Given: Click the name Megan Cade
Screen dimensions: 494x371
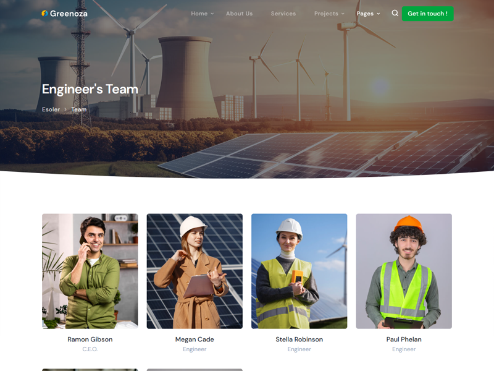Looking at the screenshot, I should click(x=195, y=339).
